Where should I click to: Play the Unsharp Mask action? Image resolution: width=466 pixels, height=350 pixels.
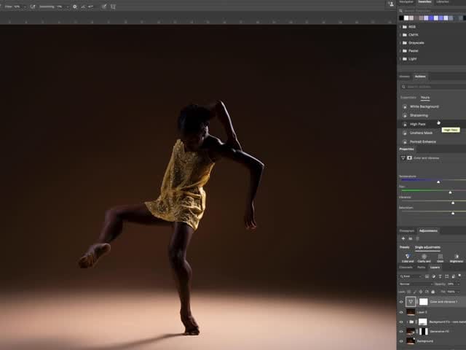pos(405,133)
